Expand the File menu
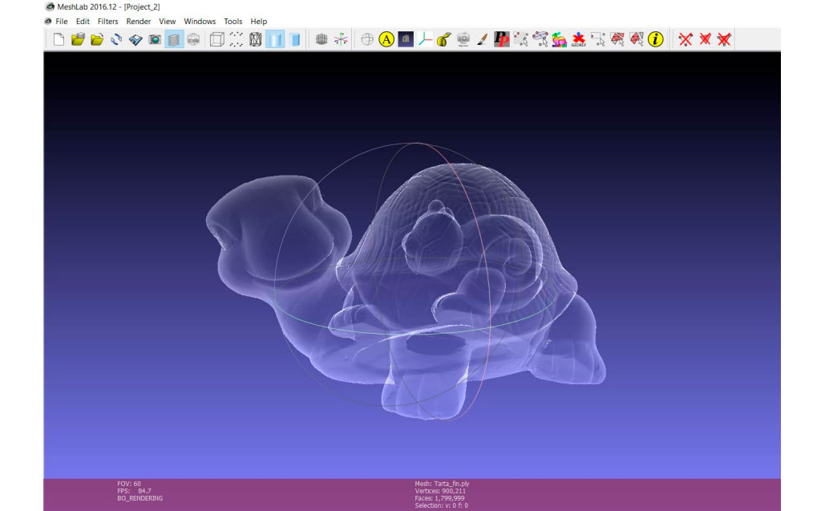The width and height of the screenshot is (821, 511). pyautogui.click(x=61, y=22)
